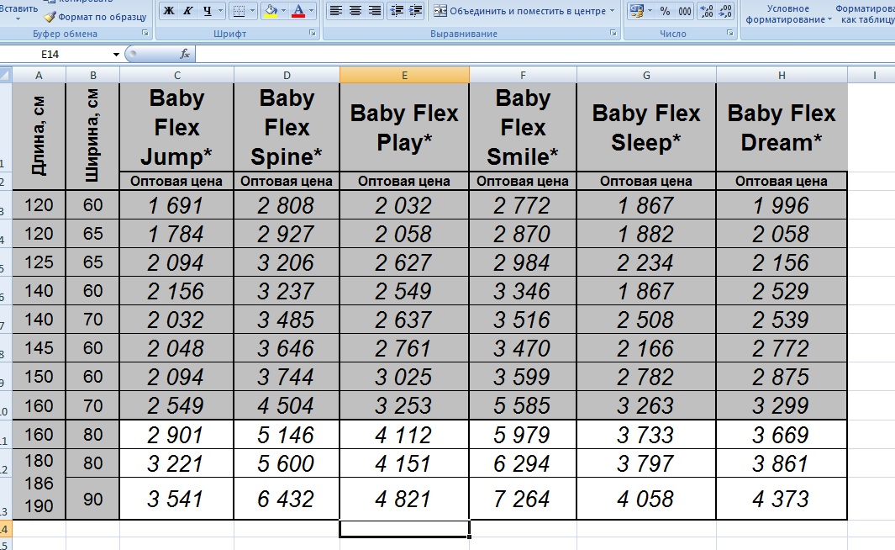Select the Ширина, см header cell
The width and height of the screenshot is (895, 550).
(x=92, y=136)
